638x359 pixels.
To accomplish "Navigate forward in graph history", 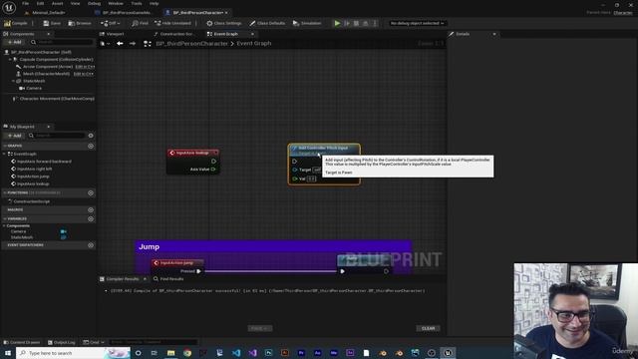I will (x=133, y=43).
